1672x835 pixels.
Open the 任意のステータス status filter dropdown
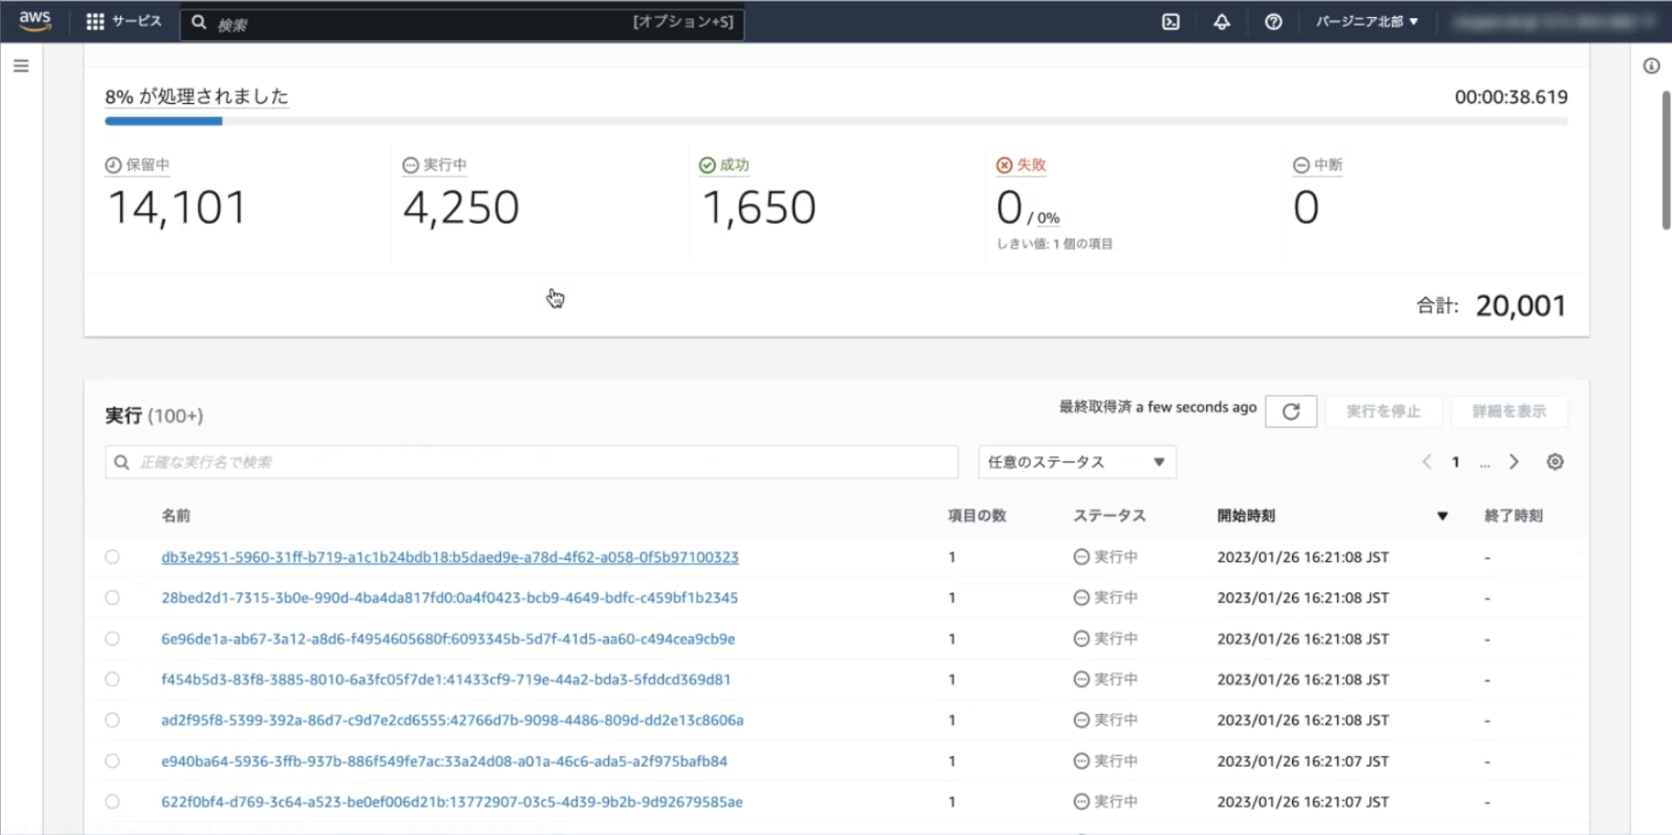(1076, 462)
